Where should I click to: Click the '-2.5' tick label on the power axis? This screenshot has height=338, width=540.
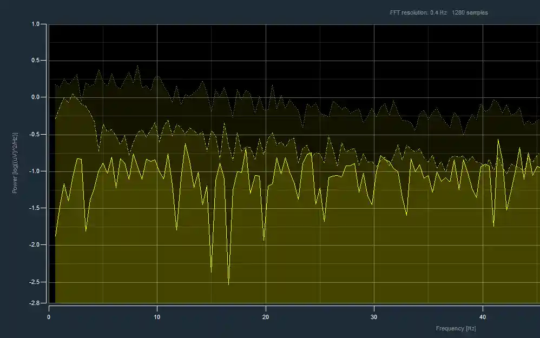pos(35,282)
